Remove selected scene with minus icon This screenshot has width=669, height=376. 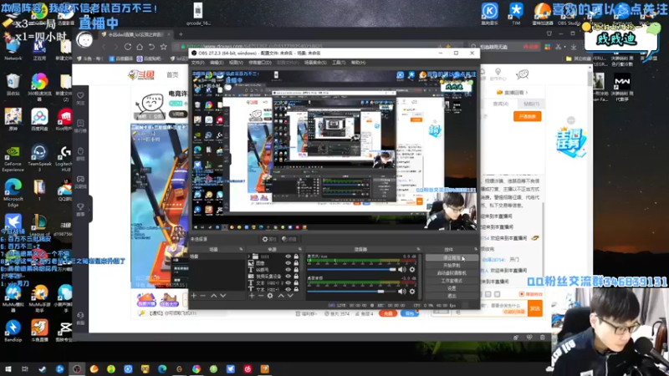tap(203, 296)
